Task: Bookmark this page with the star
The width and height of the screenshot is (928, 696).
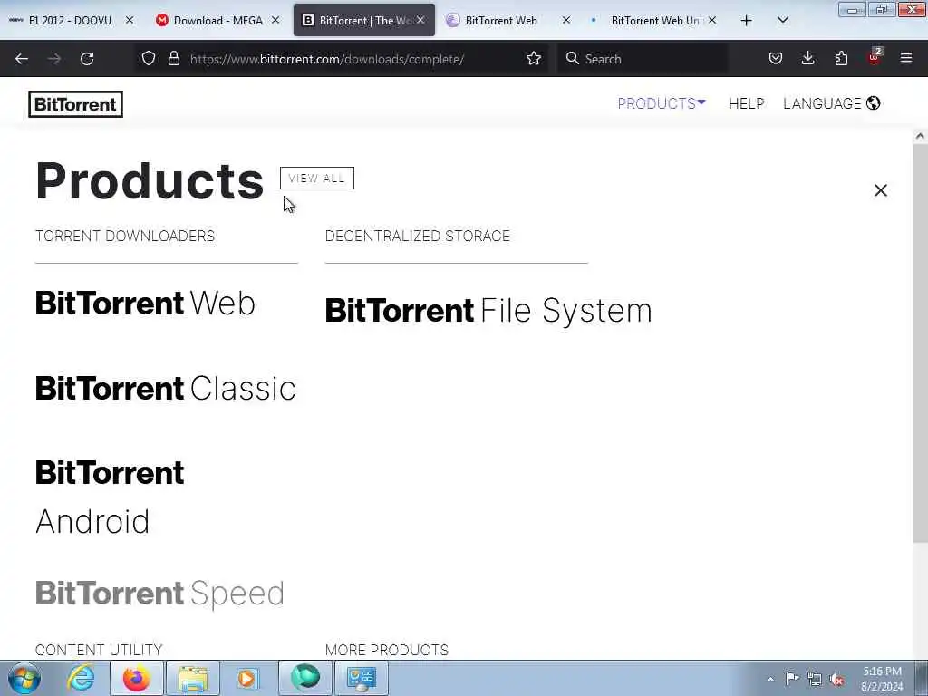Action: tap(534, 59)
